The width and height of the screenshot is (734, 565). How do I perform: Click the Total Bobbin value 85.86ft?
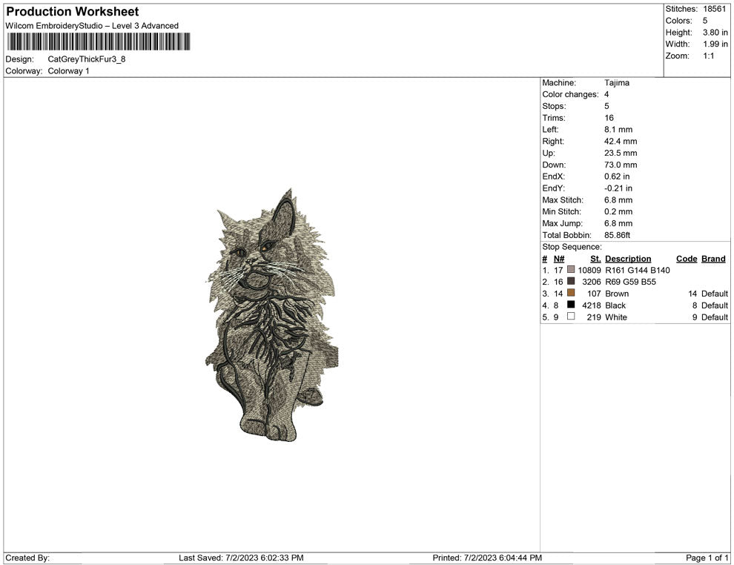(x=617, y=234)
